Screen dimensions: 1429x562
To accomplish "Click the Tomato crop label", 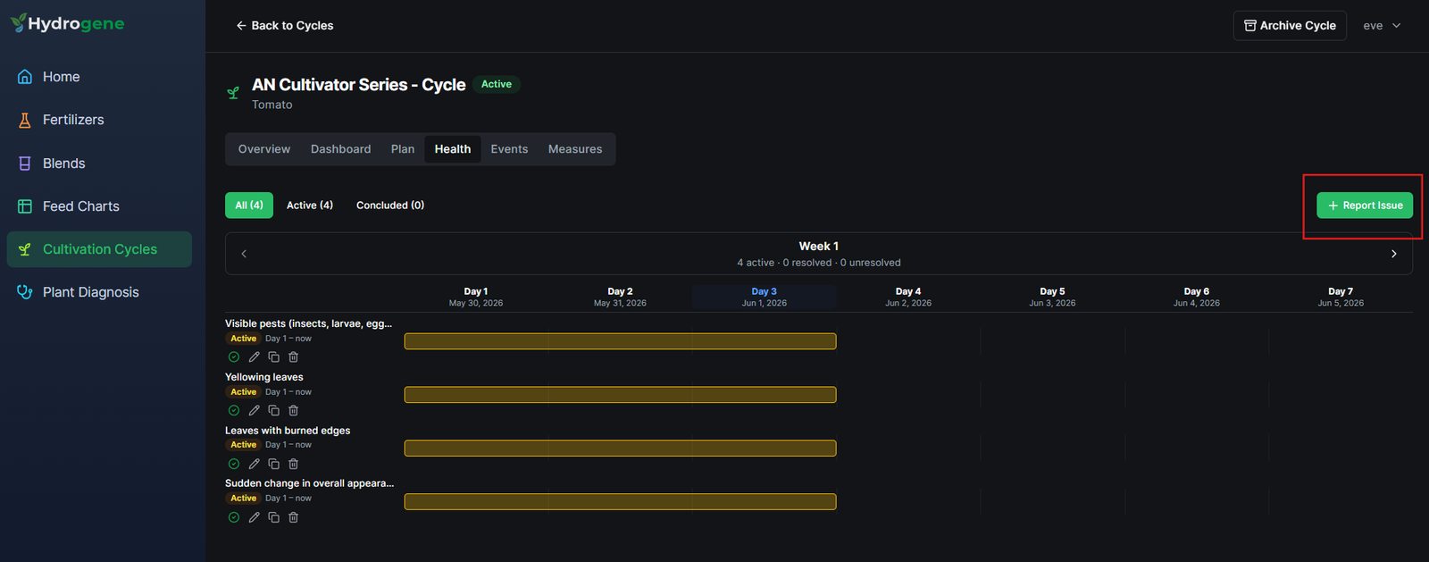I will [272, 105].
